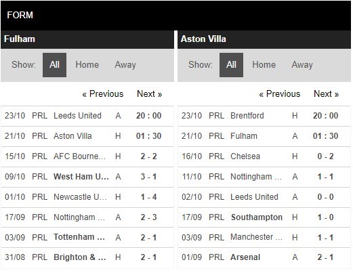Viewport: 353px width, 277px height.
Task: Open Aston Villa's Brentford fixture on 23/10
Action: [x=264, y=116]
